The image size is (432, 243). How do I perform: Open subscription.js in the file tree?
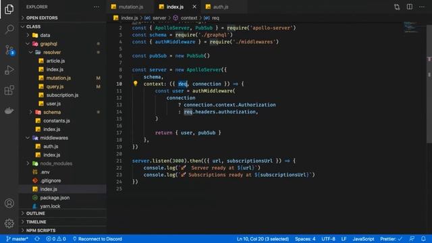point(63,95)
